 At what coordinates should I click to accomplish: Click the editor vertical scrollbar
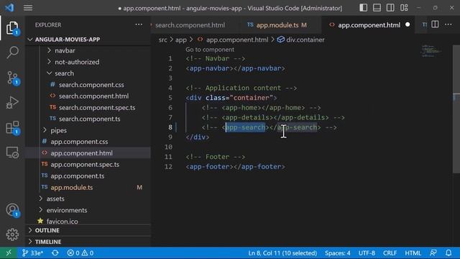[x=456, y=109]
